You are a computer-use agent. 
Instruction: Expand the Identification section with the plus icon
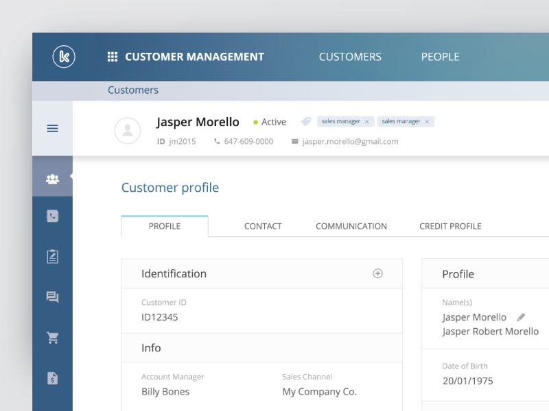tap(377, 273)
